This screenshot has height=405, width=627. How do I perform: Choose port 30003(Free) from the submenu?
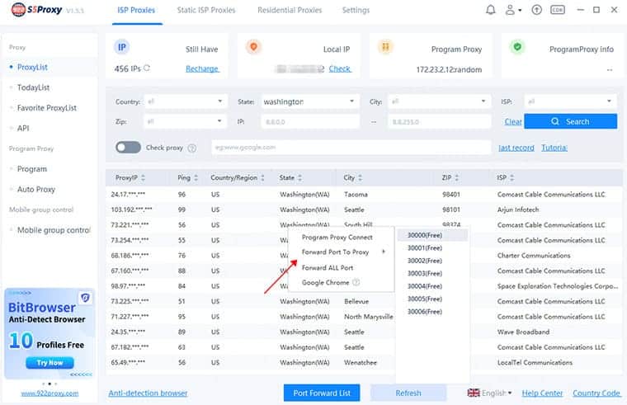click(425, 273)
